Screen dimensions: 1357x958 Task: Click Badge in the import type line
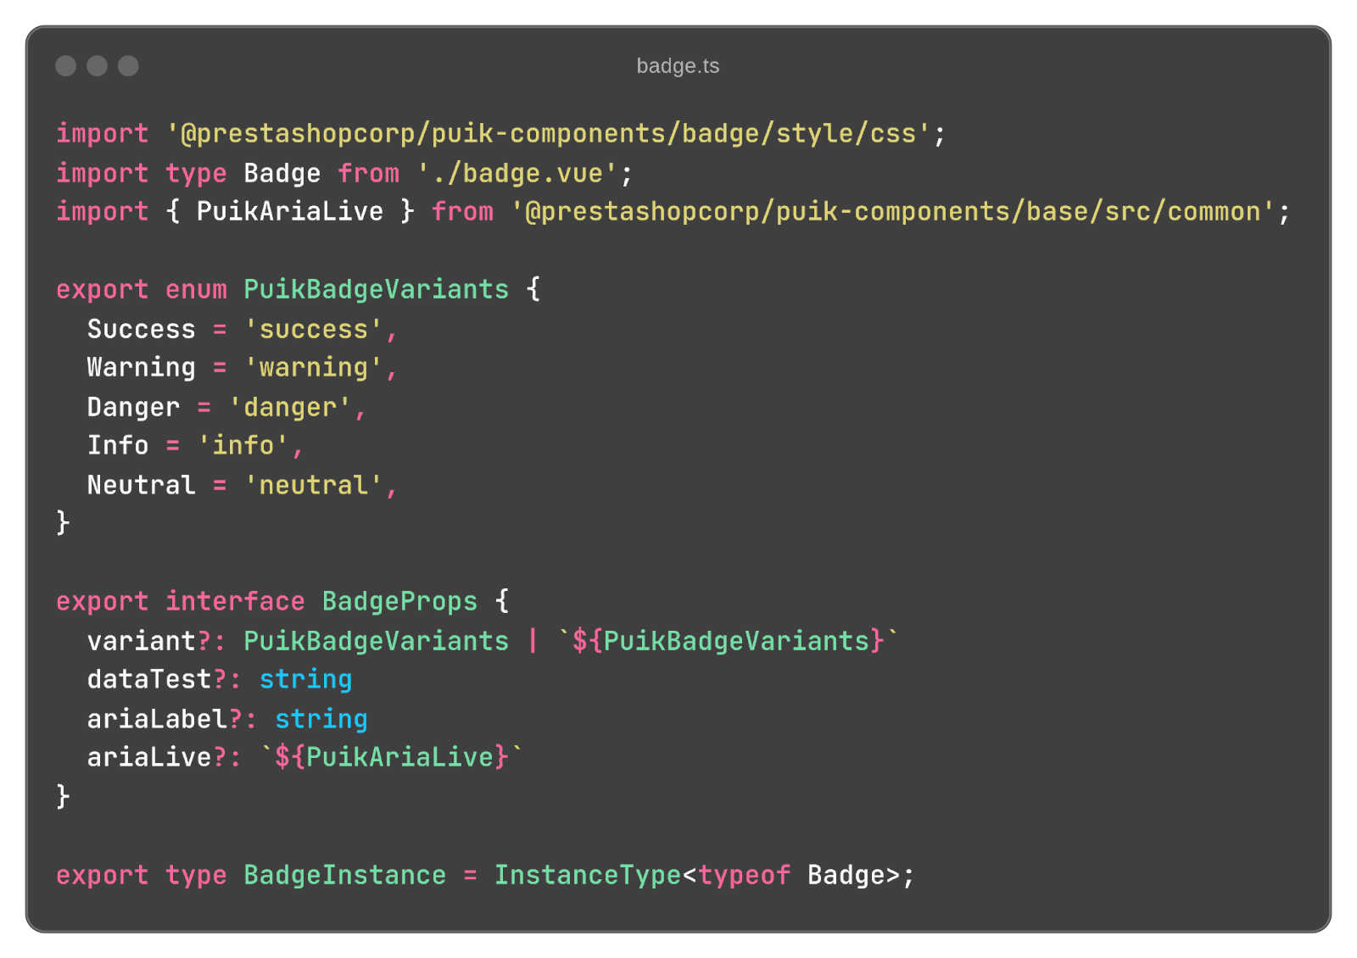pos(282,173)
